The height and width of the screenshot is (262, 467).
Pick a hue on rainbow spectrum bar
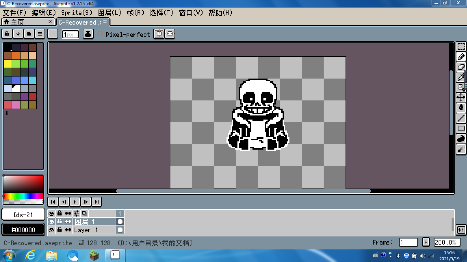[23, 196]
